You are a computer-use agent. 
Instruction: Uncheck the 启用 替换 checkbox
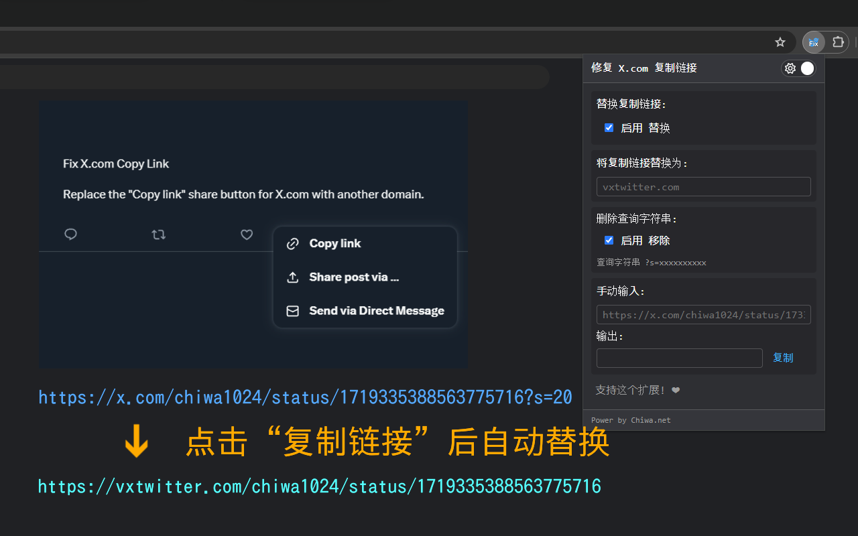tap(609, 127)
